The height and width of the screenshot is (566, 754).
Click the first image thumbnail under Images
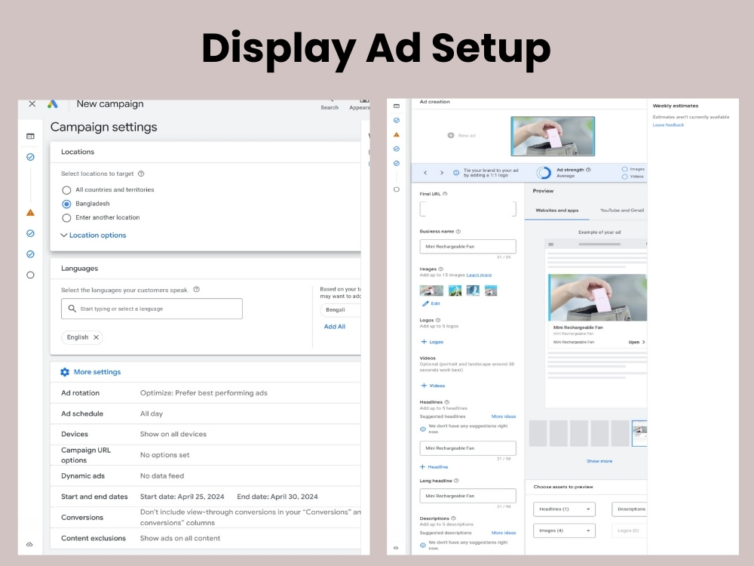pyautogui.click(x=431, y=291)
